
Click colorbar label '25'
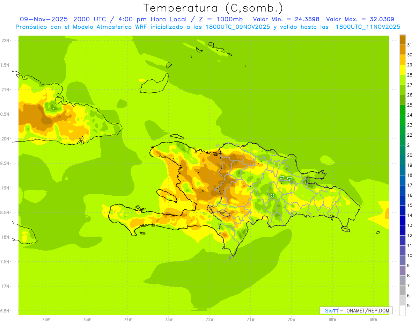click(x=410, y=105)
